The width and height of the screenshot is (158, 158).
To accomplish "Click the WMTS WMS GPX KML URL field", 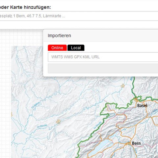I will [x=103, y=57].
